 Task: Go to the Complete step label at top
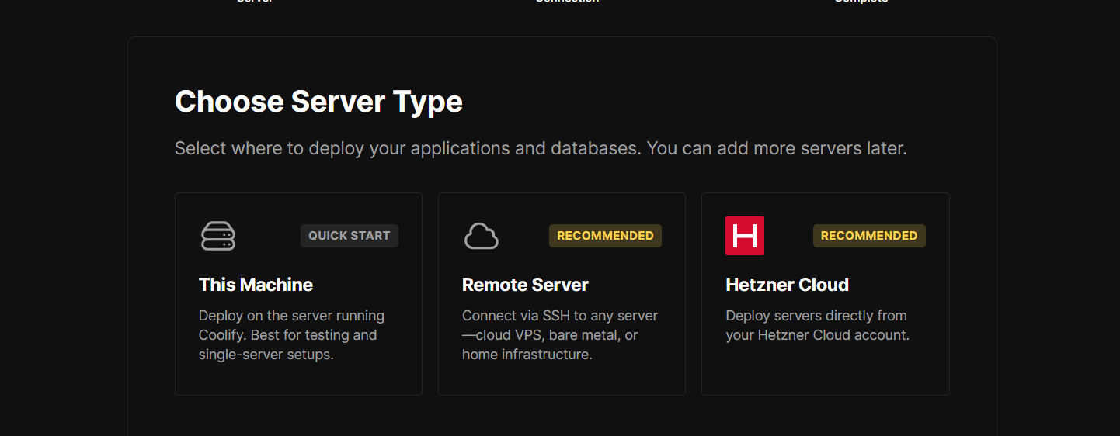(861, 2)
